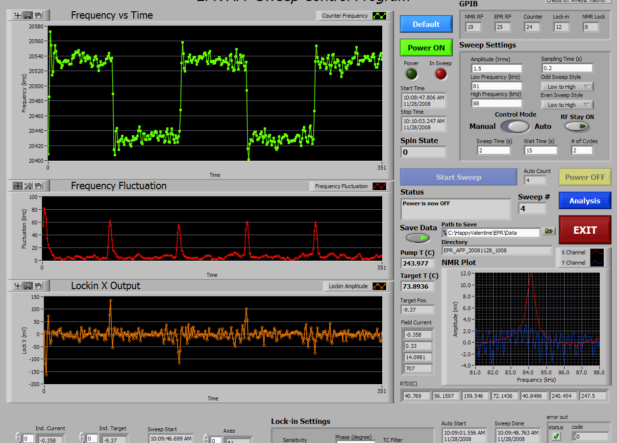617x443 pixels.
Task: Click the Lock-in GPIB address field
Action: [x=561, y=27]
